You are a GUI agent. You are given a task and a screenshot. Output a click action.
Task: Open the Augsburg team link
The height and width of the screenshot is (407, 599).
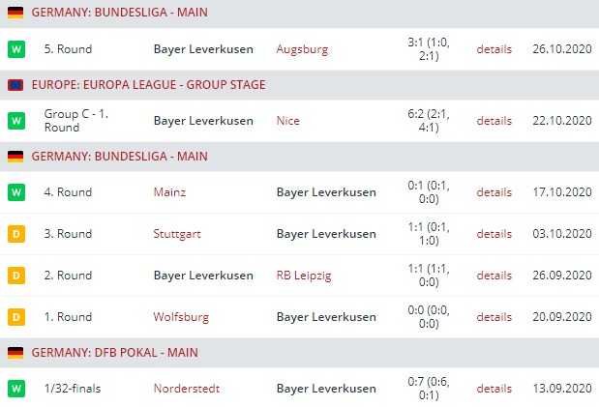tap(302, 49)
